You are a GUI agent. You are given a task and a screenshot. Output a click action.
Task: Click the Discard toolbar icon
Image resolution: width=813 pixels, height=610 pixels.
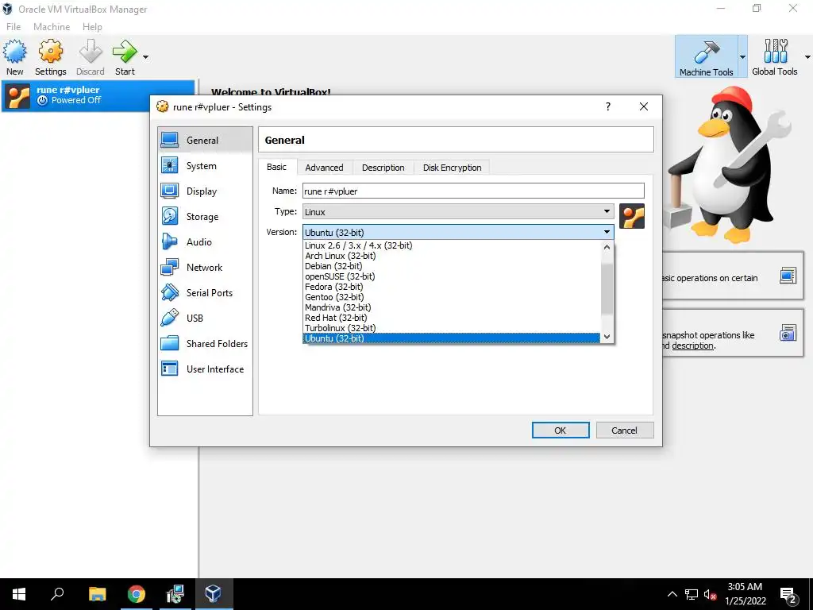[91, 57]
